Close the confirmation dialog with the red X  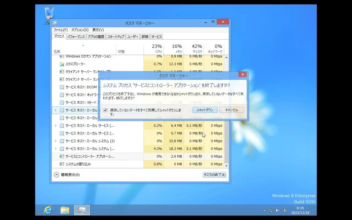[242, 75]
